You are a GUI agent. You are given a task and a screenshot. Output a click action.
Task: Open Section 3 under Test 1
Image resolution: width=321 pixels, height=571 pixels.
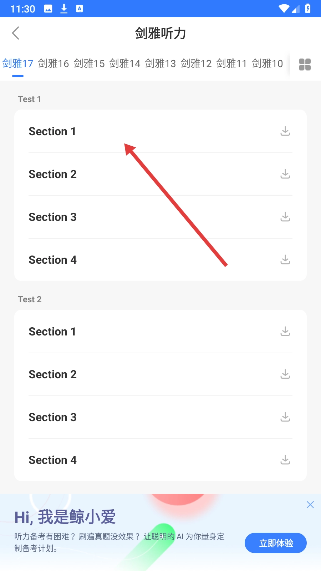[x=53, y=217]
